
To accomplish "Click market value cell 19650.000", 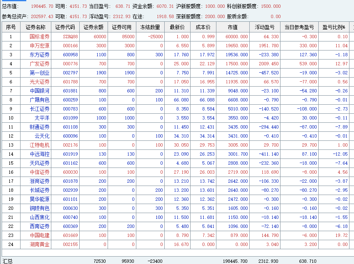I will click(x=237, y=46).
